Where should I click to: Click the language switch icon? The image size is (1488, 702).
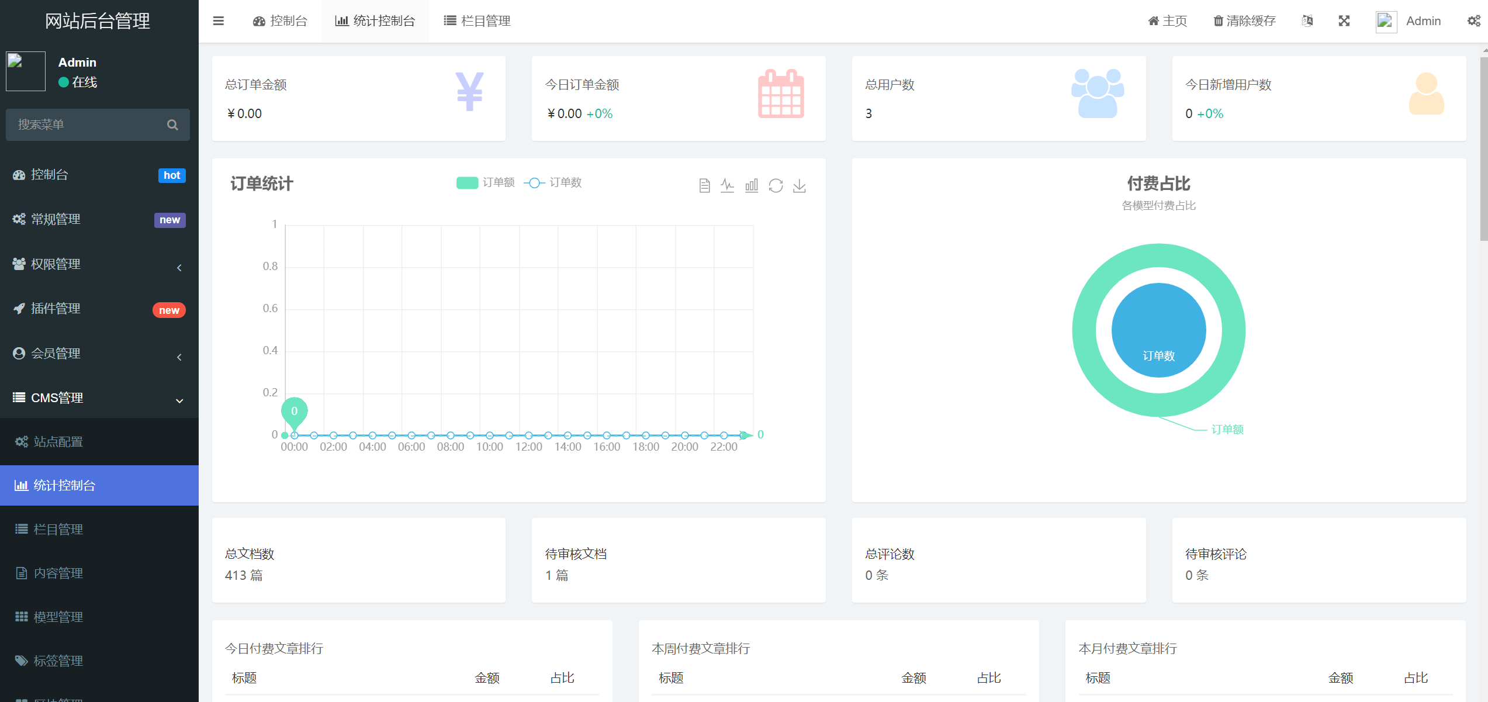click(1307, 21)
